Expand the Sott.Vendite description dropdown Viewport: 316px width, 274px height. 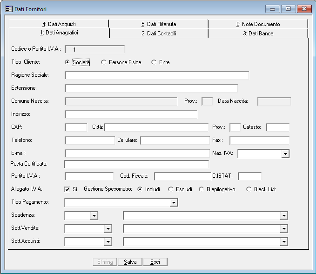pos(284,228)
